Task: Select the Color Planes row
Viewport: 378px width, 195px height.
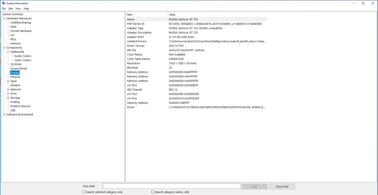Action: tap(197, 55)
